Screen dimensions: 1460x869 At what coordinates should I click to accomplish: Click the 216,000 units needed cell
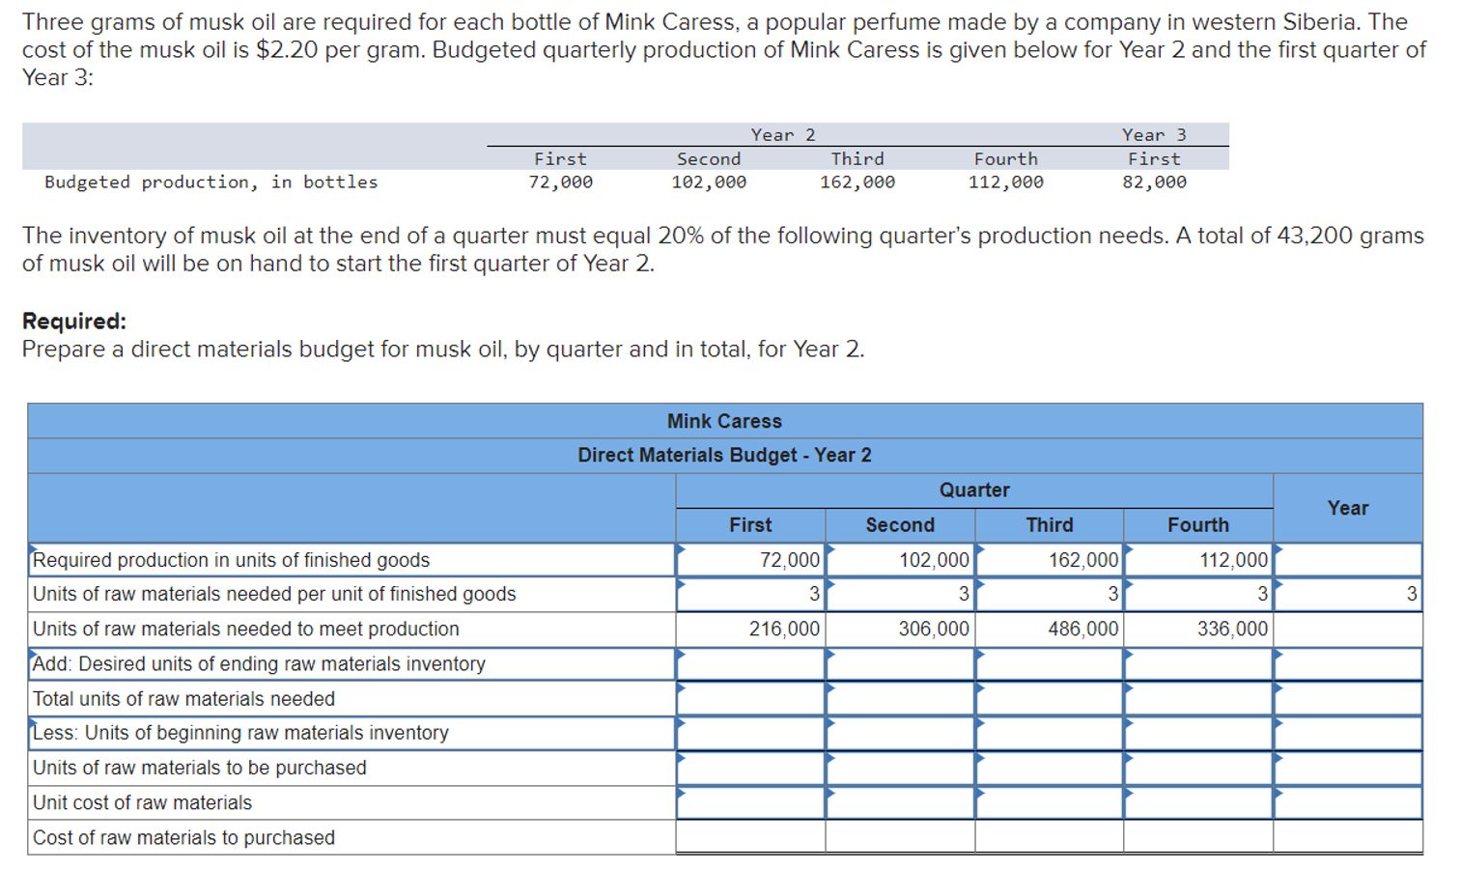[750, 630]
